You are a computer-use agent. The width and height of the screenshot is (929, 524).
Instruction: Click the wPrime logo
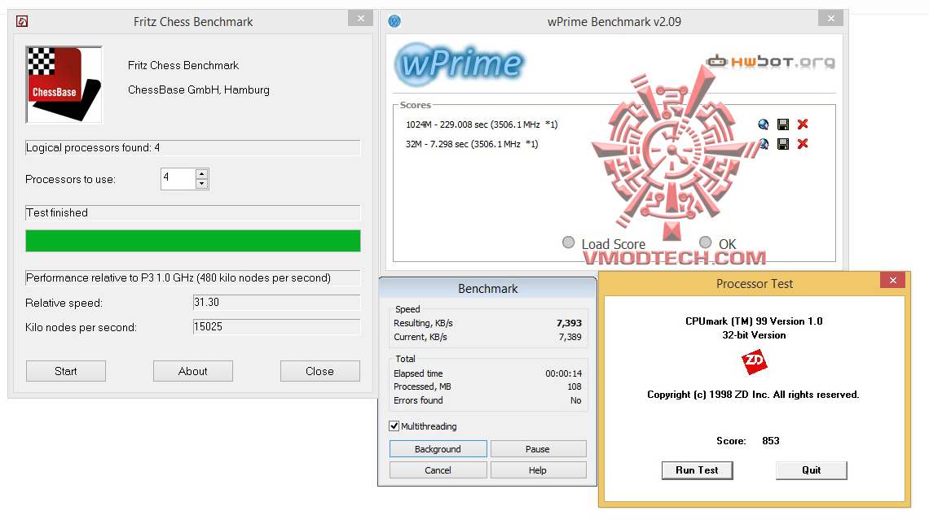click(460, 64)
